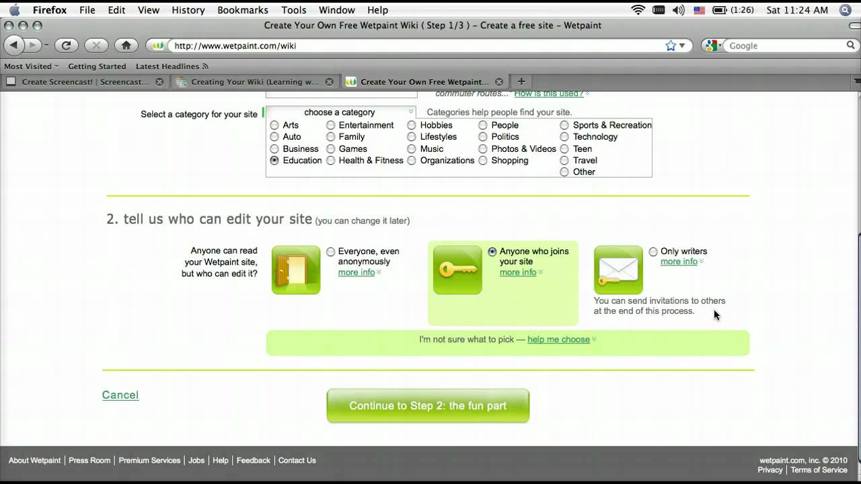
Task: Select the Only writers radio option
Action: point(653,252)
